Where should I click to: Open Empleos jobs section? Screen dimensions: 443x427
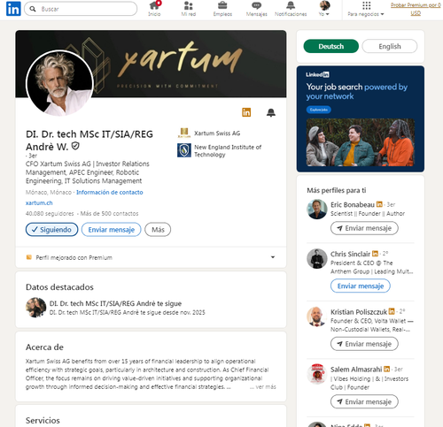tap(222, 9)
